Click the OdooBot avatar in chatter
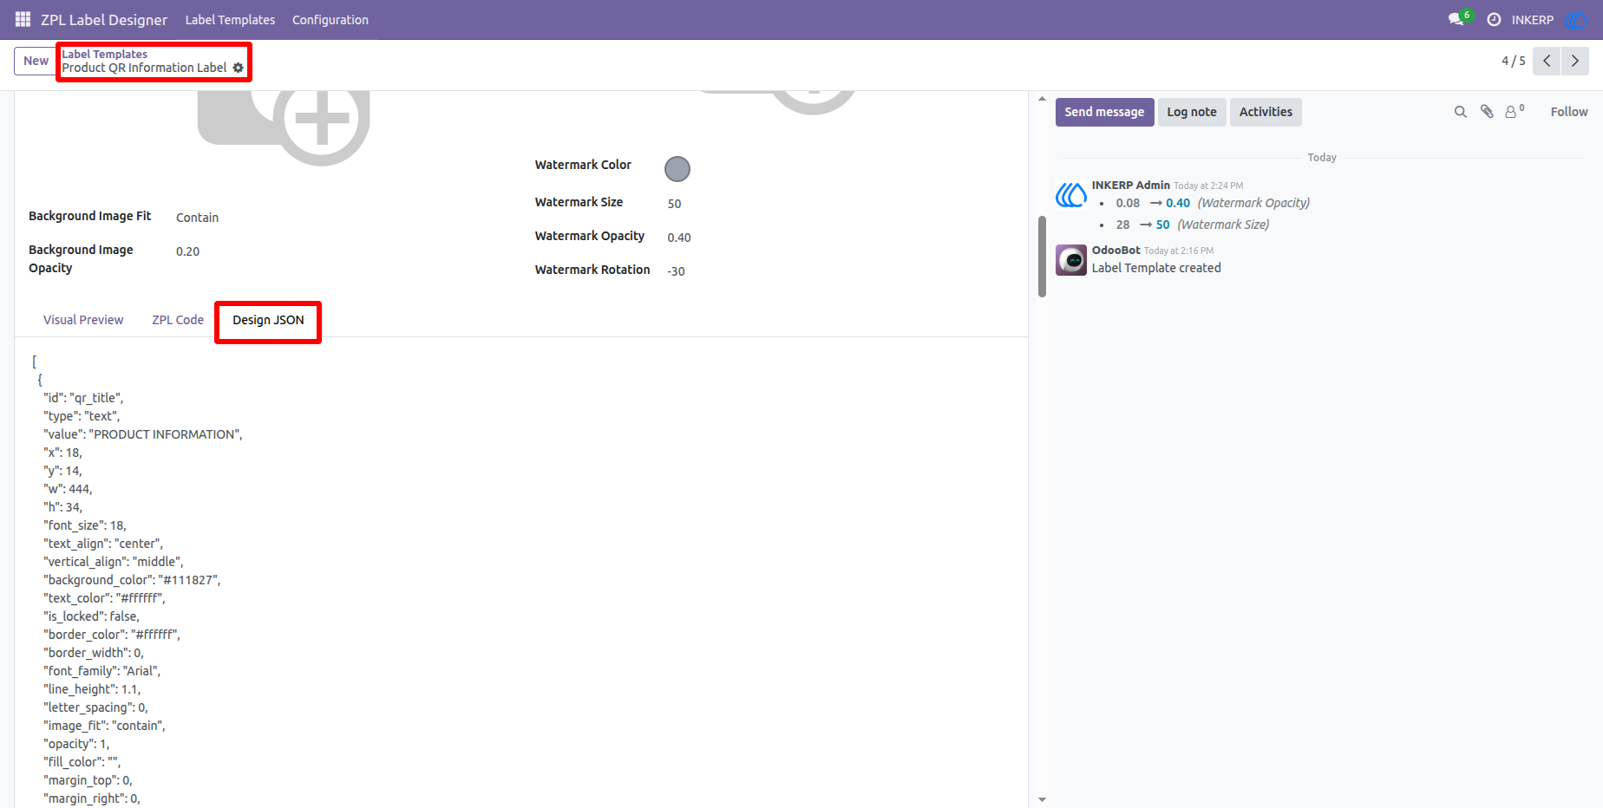This screenshot has height=808, width=1603. 1071,260
